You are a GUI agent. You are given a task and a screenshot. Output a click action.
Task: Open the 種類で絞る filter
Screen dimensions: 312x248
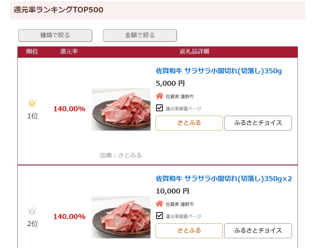(55, 35)
